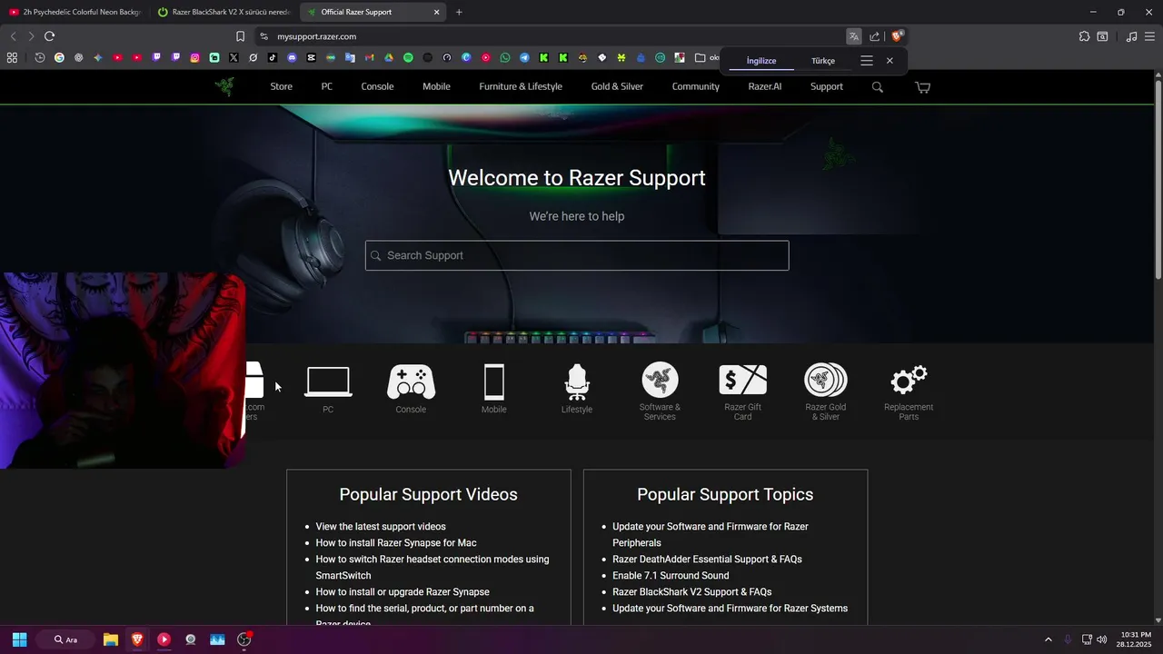Open a new browser tab with the plus button
This screenshot has width=1163, height=654.
pos(459,12)
